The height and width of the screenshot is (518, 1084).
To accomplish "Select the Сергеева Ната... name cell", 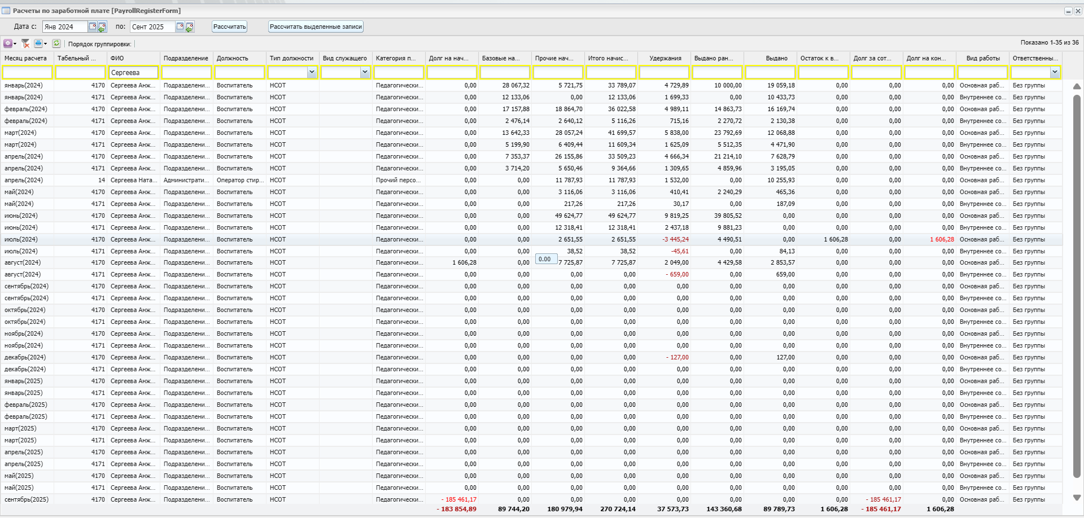I will point(133,180).
